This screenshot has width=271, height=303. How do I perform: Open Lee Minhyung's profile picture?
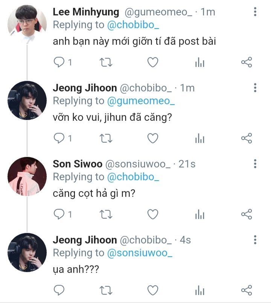coord(27,24)
